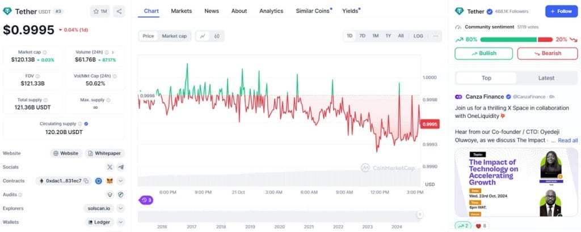Expand the Explorers dropdown chevron
The height and width of the screenshot is (232, 581).
[121, 208]
